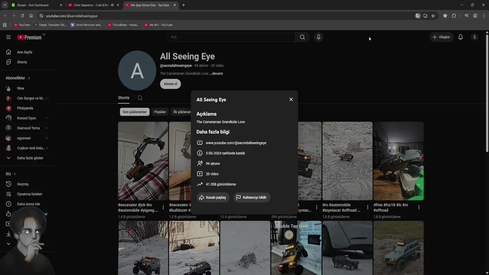The width and height of the screenshot is (489, 275).
Task: Open the Vocal Remover bookmark
Action: [87, 25]
